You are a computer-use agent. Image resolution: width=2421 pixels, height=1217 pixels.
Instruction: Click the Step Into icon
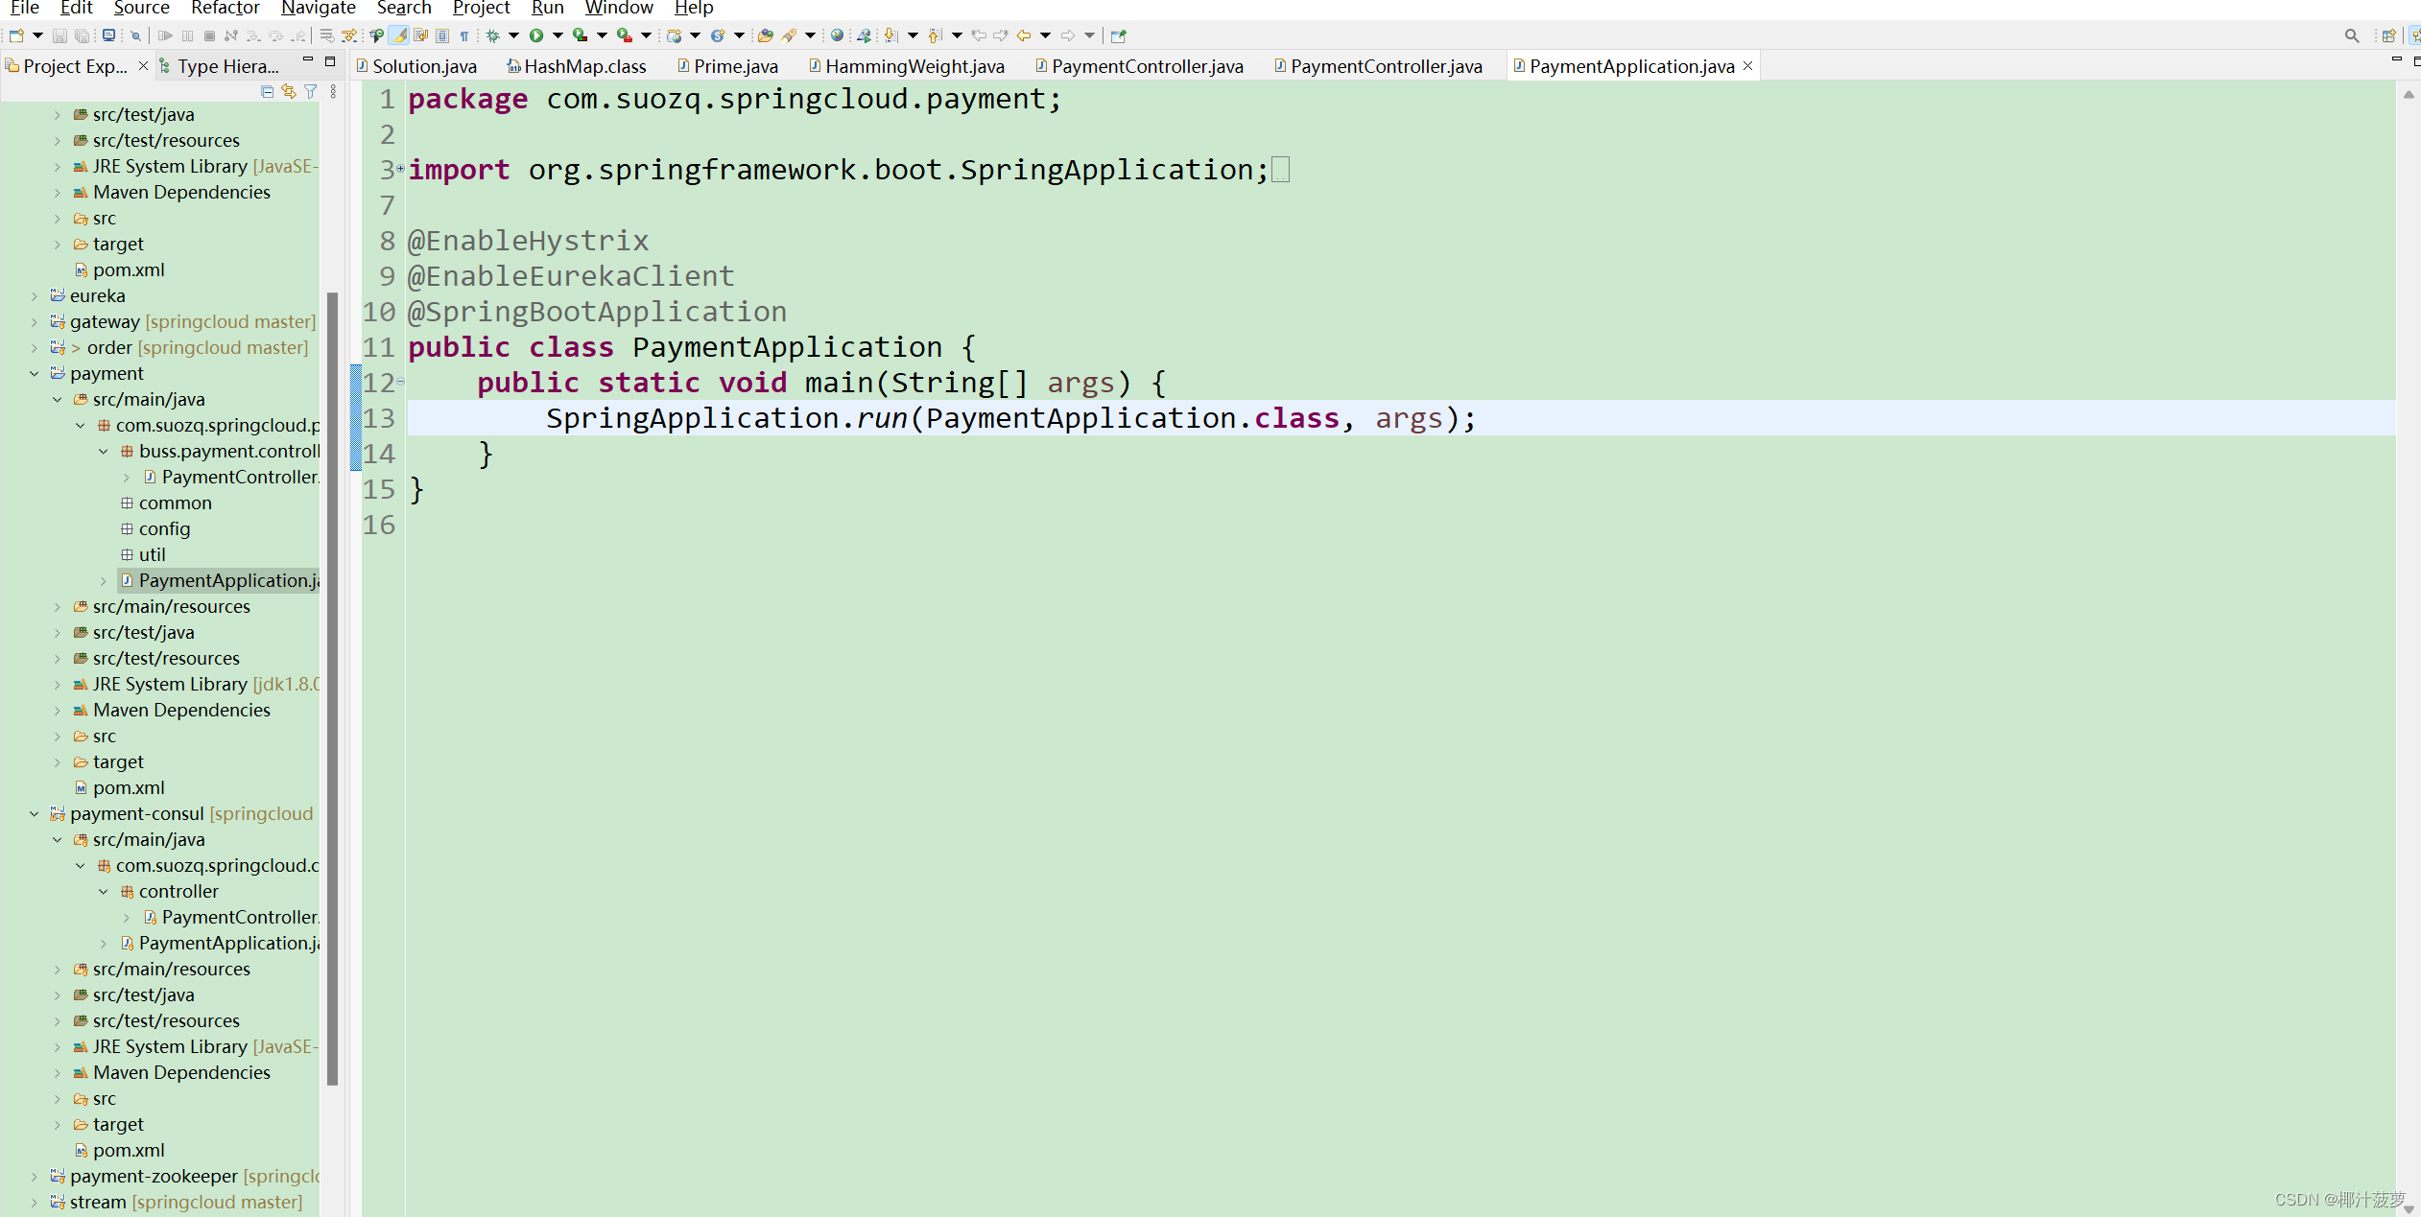coord(253,35)
